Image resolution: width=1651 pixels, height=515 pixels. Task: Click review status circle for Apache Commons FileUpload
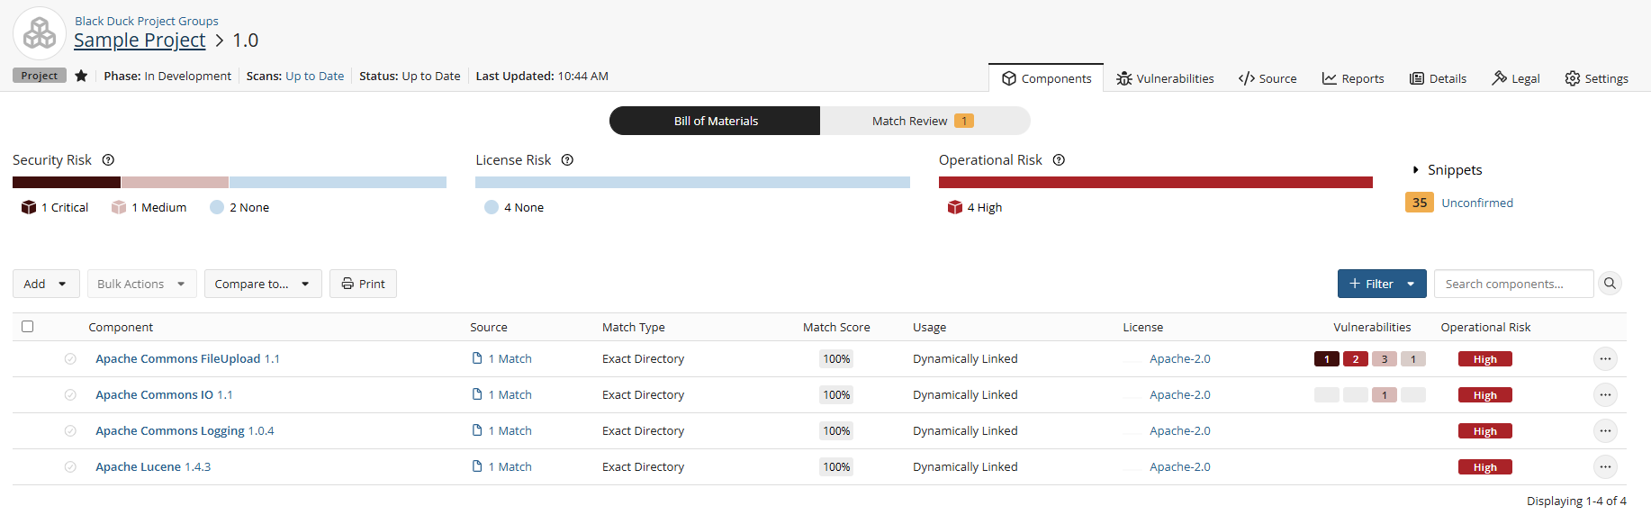[70, 358]
